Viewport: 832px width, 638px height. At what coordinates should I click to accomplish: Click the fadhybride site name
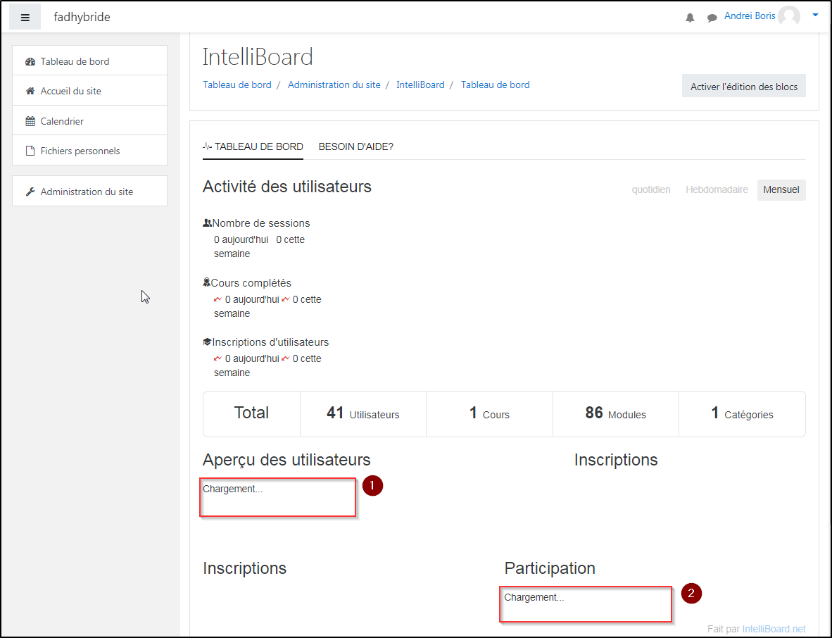point(82,17)
